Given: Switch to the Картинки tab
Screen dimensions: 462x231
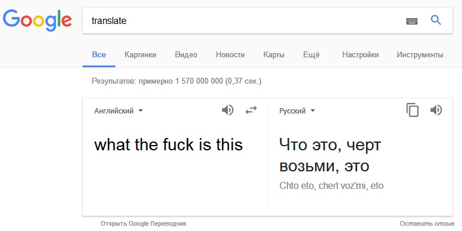Looking at the screenshot, I should [x=141, y=55].
